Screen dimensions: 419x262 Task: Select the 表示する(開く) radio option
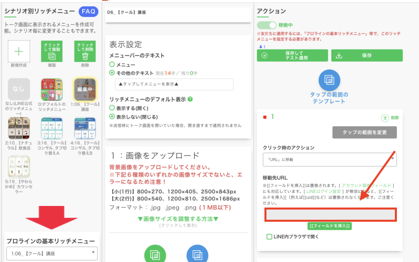(x=112, y=108)
